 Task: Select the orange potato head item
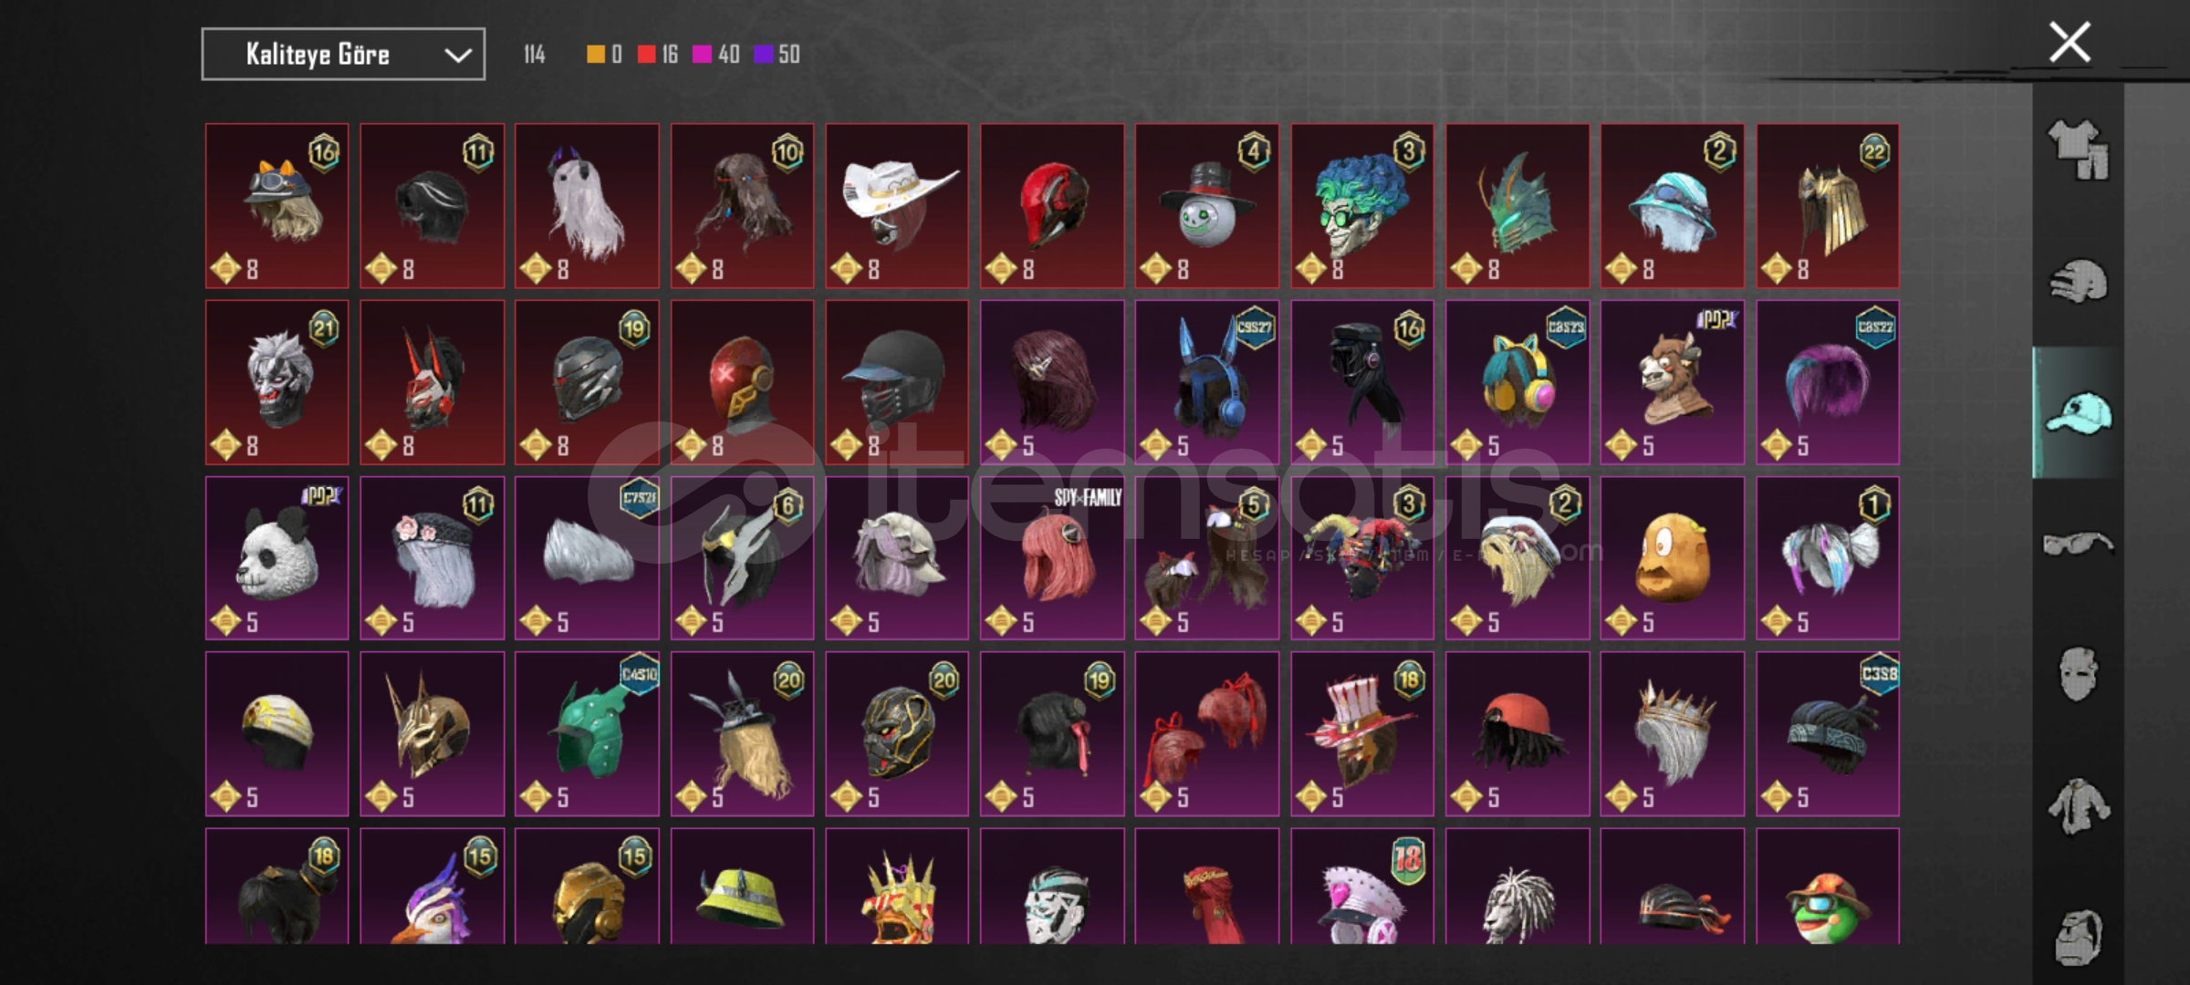(1673, 557)
